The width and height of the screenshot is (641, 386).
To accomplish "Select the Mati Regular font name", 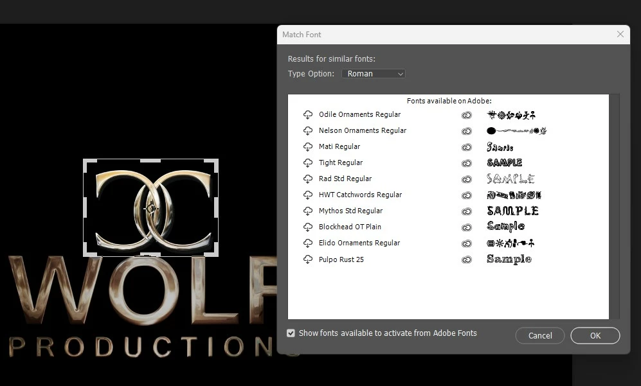I will pos(339,146).
